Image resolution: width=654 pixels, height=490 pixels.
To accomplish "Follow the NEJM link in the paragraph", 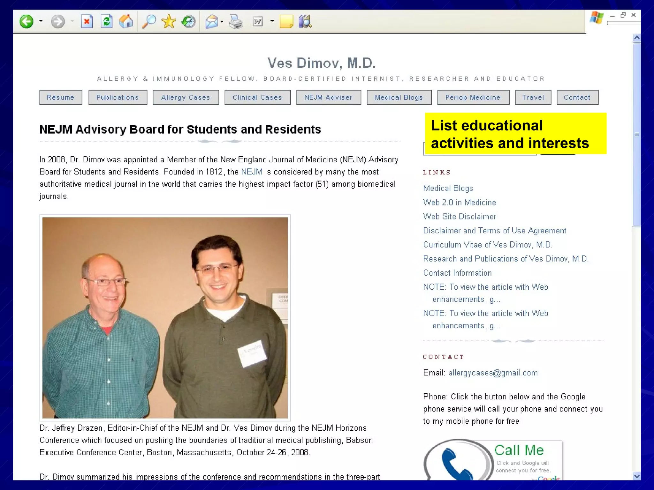I will click(252, 172).
